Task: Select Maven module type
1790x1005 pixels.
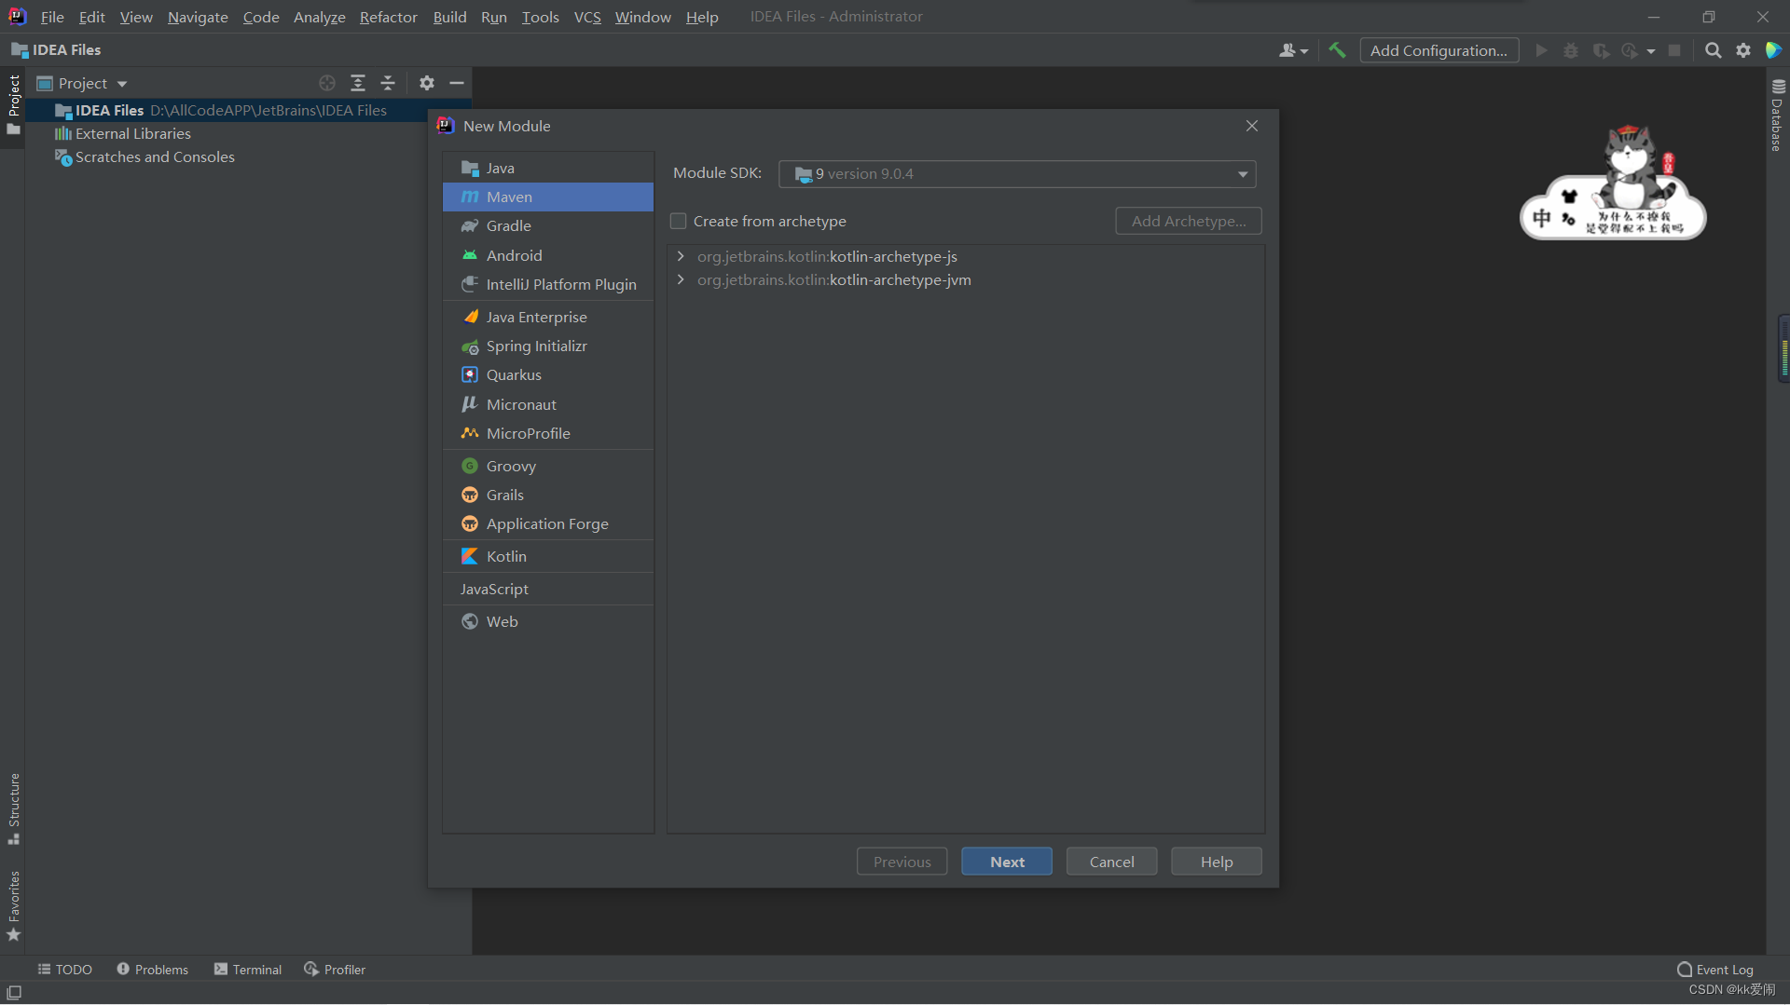Action: (548, 197)
